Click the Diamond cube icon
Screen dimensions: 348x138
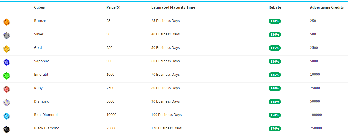click(7, 103)
